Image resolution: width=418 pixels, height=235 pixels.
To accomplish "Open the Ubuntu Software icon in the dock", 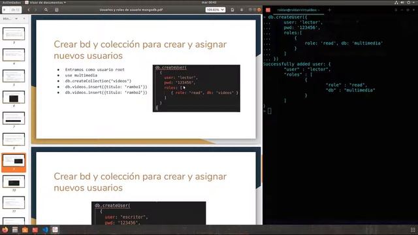I will [x=25, y=230].
